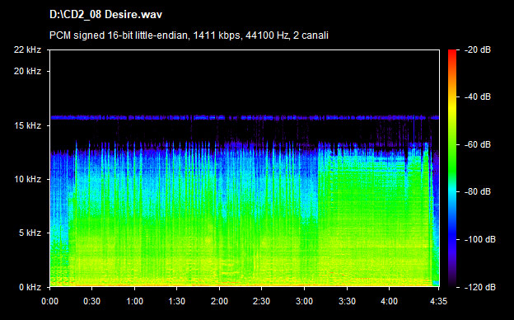Click the blue 16 kHz band in spectrogram
514x320 pixels.
(x=245, y=117)
